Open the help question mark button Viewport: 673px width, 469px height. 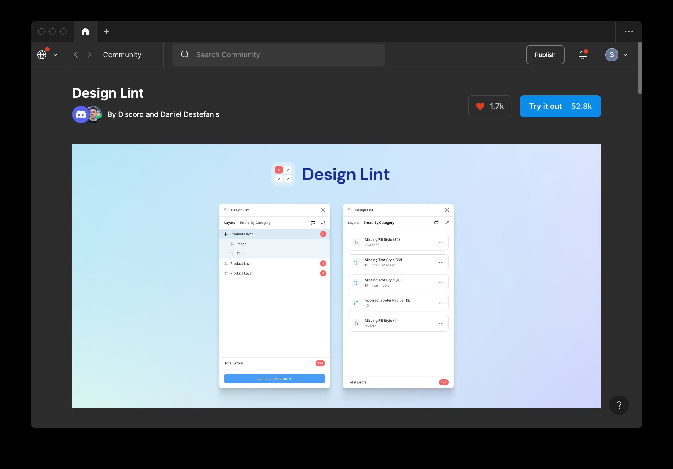click(619, 405)
